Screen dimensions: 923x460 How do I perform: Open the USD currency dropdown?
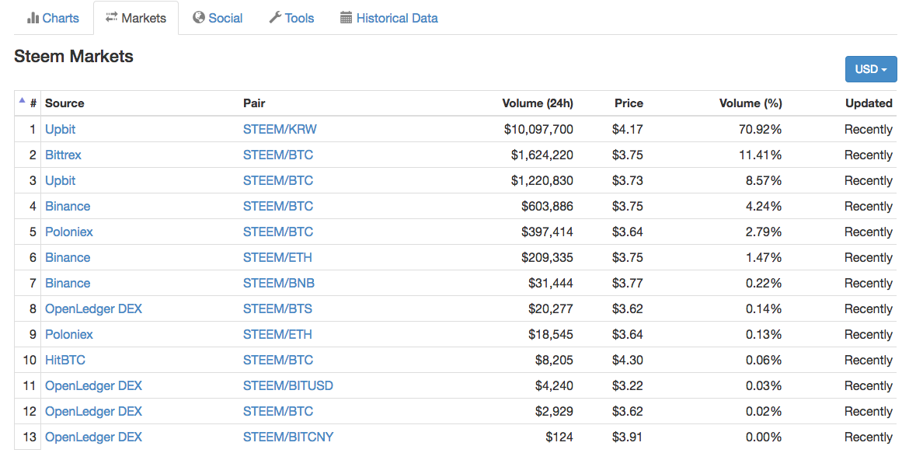point(871,69)
